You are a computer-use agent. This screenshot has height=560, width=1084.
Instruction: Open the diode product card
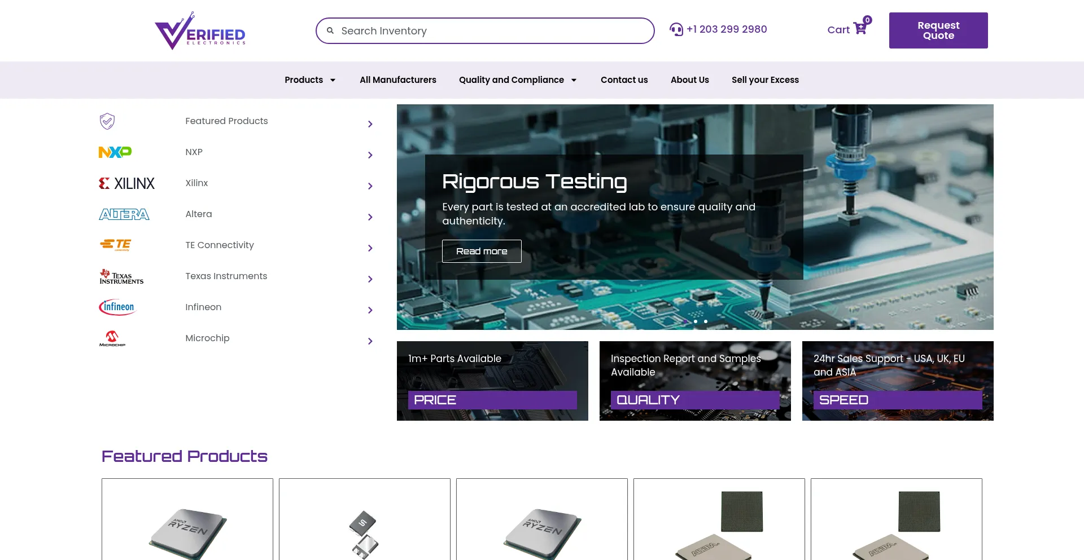(x=365, y=519)
